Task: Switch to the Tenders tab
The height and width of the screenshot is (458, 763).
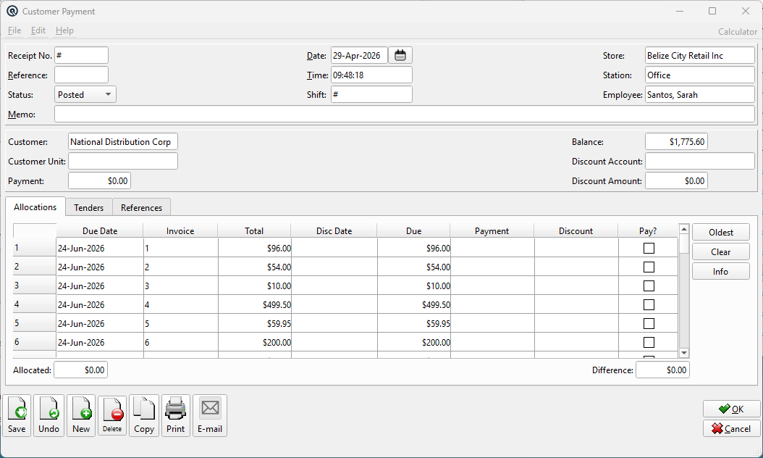Action: (88, 207)
